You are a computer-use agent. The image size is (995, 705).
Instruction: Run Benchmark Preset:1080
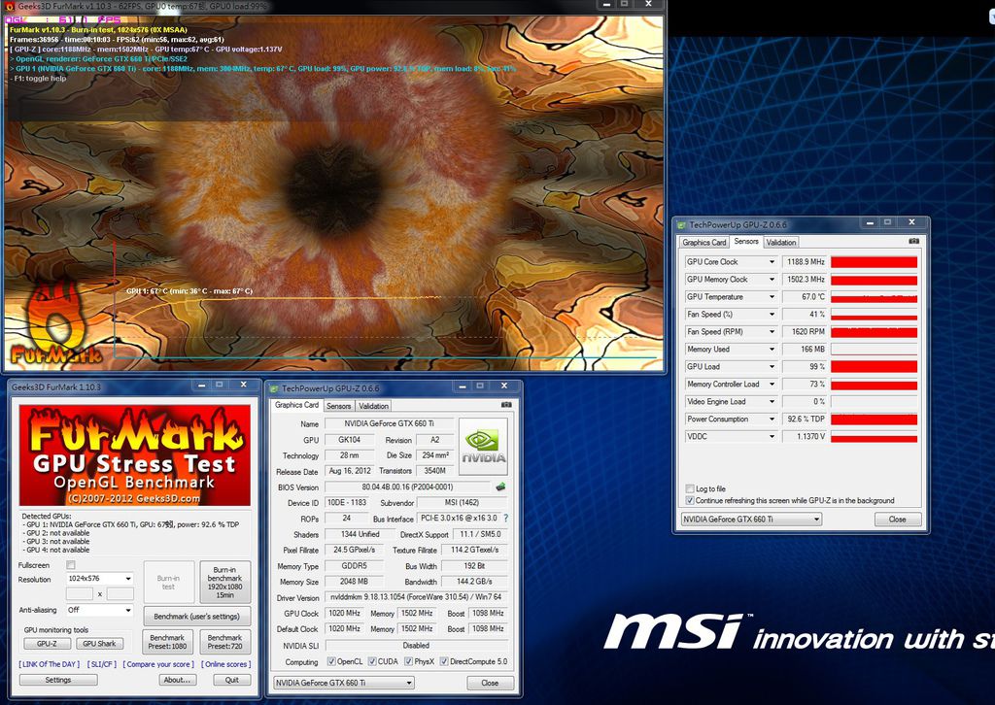tap(167, 642)
